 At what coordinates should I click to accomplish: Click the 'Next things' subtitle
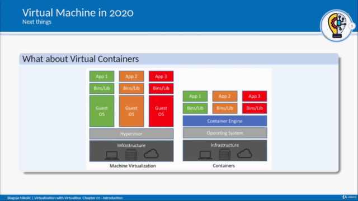click(x=37, y=22)
